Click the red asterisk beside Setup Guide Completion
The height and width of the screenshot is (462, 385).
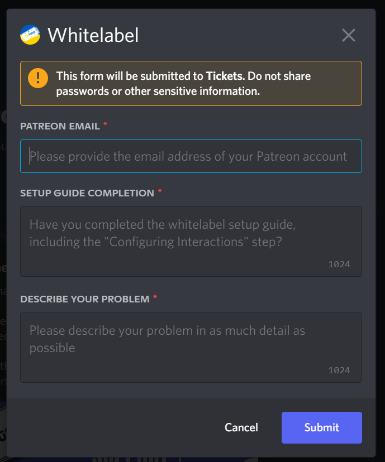point(159,191)
